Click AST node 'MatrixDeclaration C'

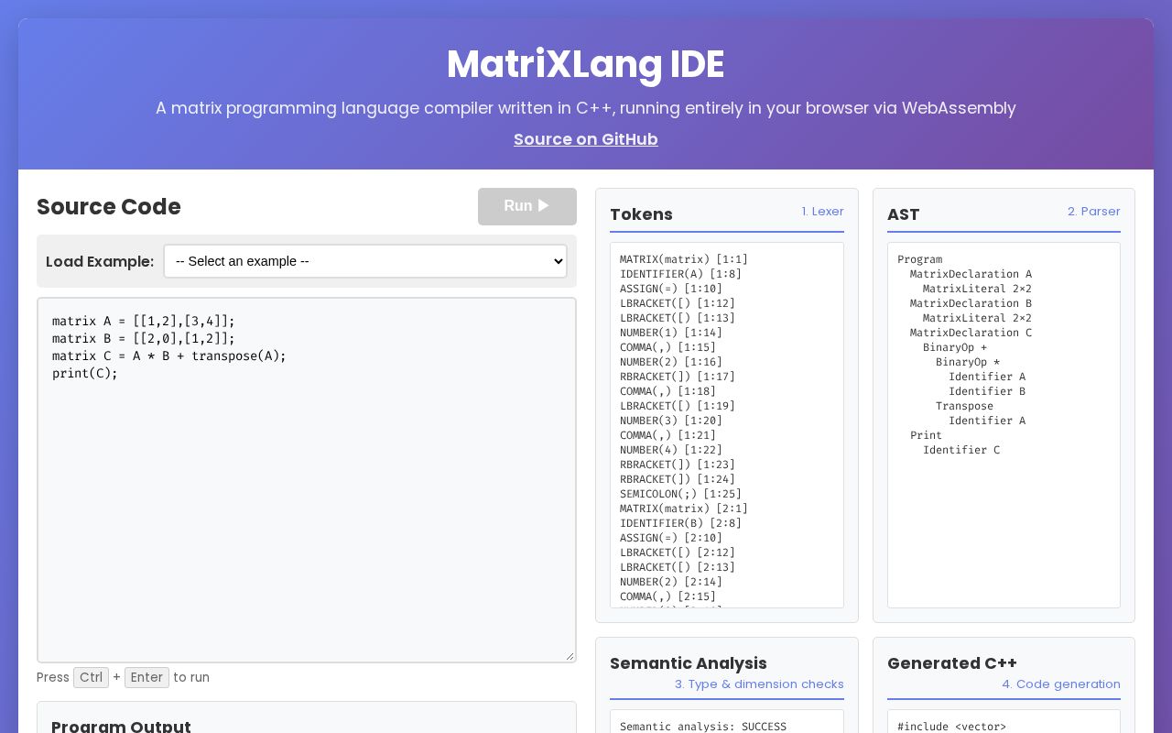971,333
